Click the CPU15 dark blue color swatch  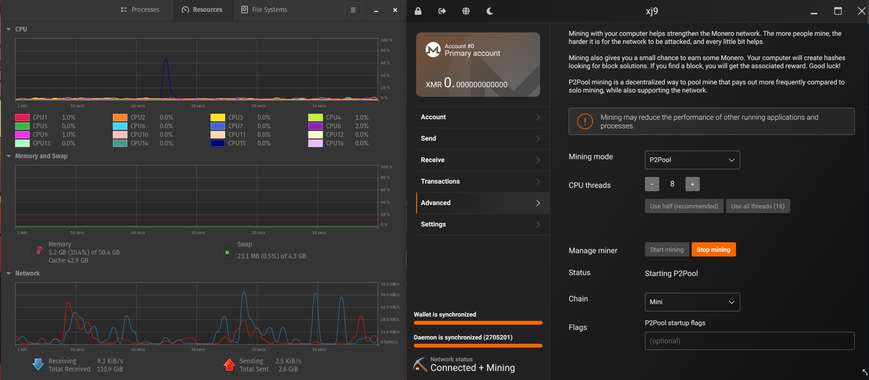coord(218,143)
